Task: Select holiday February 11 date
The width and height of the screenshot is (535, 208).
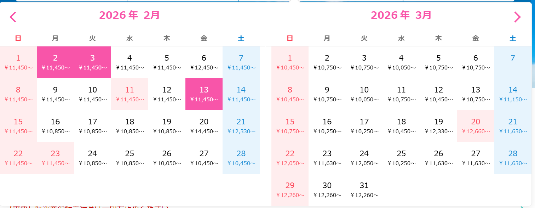Action: (130, 94)
